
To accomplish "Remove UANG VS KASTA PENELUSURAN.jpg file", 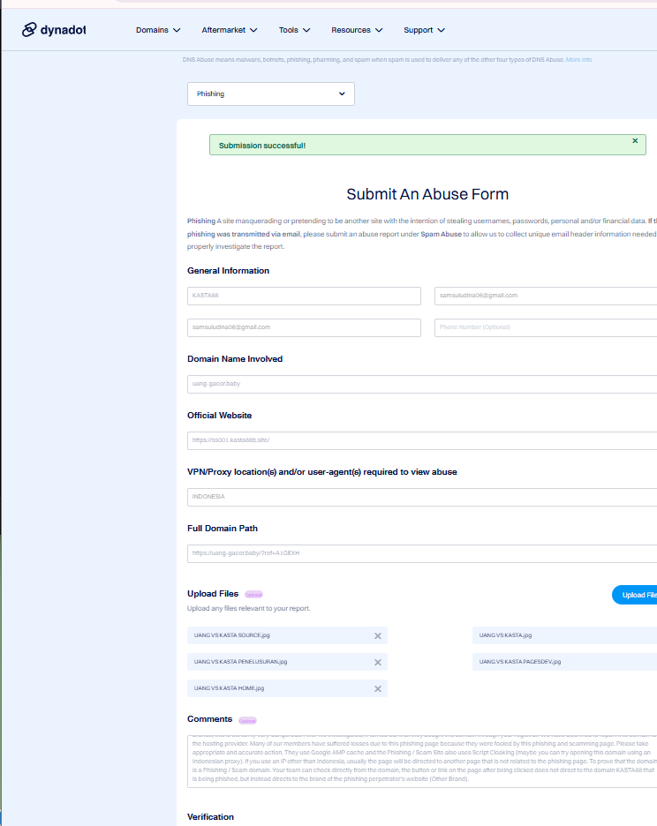I will (378, 662).
